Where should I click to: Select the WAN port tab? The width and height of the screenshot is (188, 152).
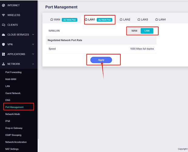(x=55, y=19)
